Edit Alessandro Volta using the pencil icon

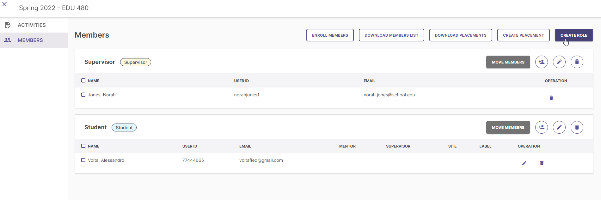click(524, 163)
